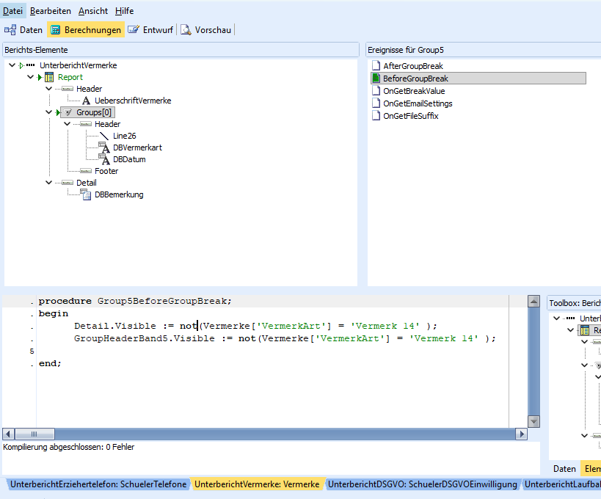
Task: Collapse the Detail band node
Action: point(48,183)
